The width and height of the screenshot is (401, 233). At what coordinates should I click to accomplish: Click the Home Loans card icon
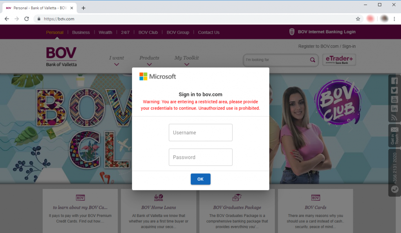click(159, 197)
